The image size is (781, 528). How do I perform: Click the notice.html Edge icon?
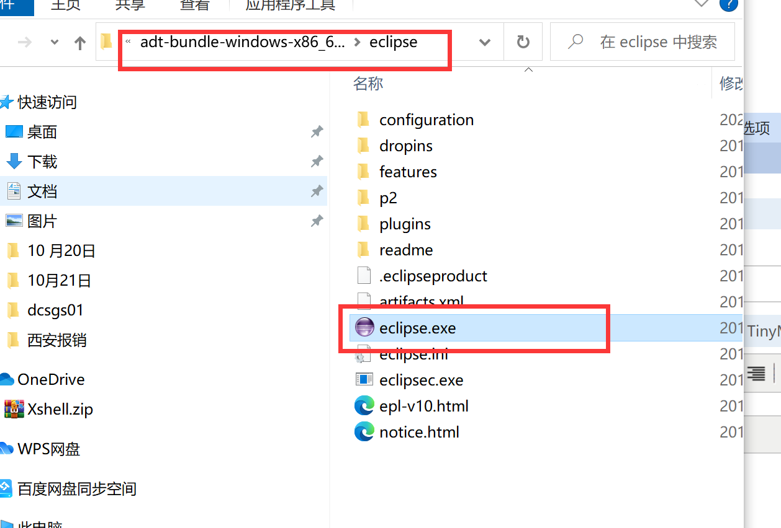point(364,432)
